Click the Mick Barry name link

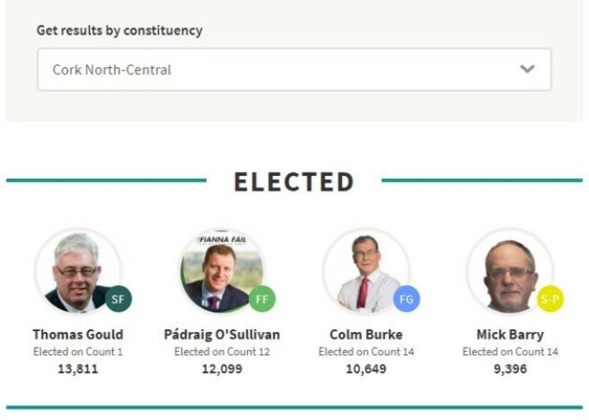tap(510, 335)
